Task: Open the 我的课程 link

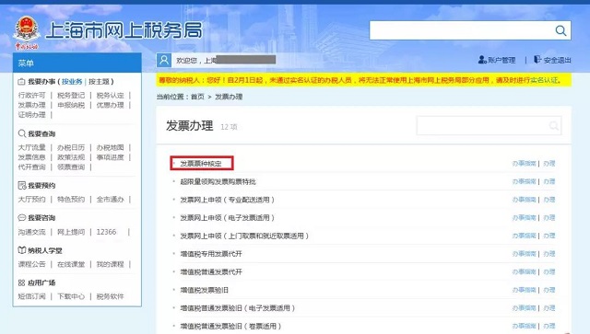Action: [x=110, y=264]
